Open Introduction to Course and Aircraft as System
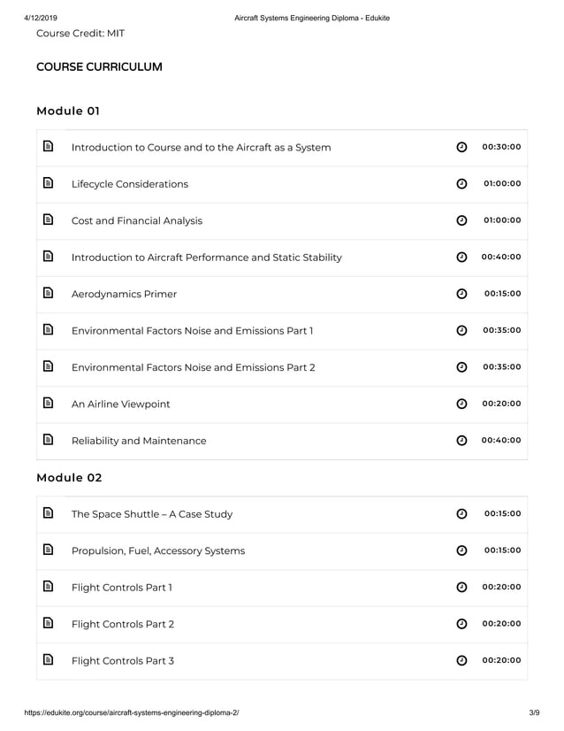The width and height of the screenshot is (564, 731). pos(201,147)
